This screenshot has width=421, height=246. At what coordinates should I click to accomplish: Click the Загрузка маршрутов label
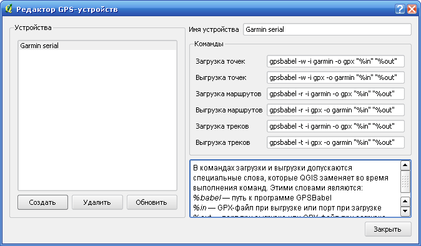(x=228, y=94)
